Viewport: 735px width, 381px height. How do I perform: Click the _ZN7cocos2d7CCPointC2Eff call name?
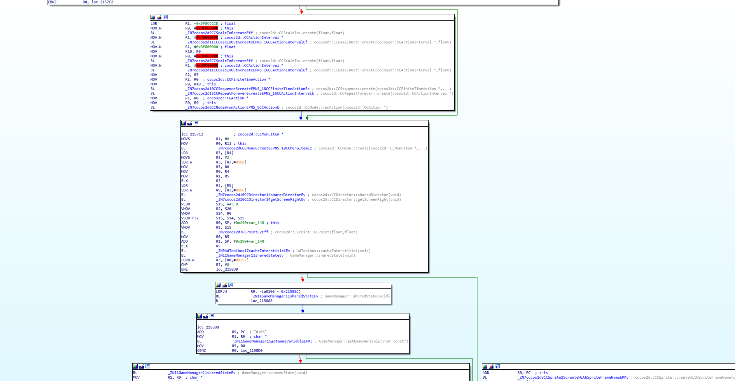tap(242, 232)
